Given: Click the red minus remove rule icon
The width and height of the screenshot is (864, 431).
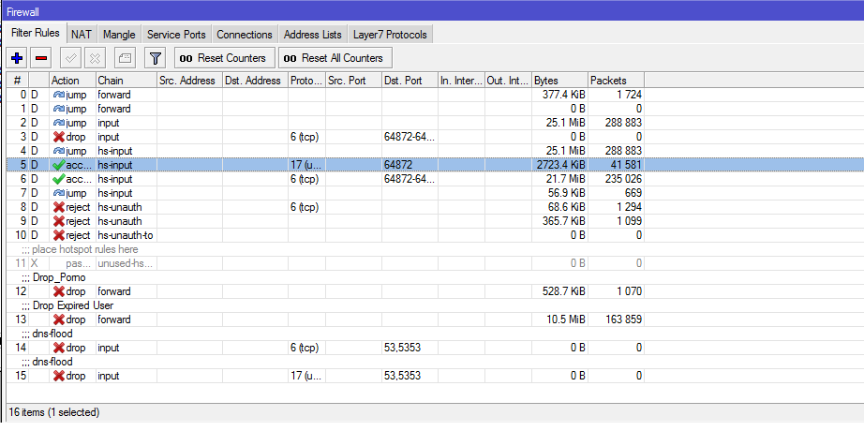Looking at the screenshot, I should [41, 58].
